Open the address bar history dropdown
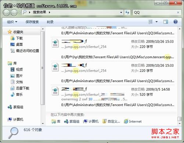 click(121, 12)
